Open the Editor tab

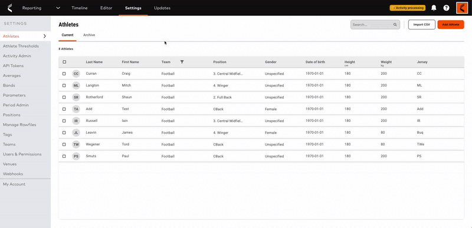106,8
